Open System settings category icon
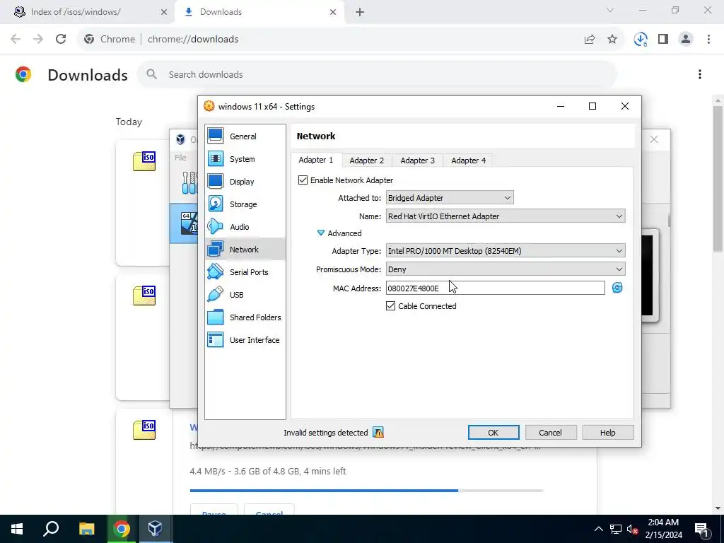Screen dimensions: 724x543 point(215,158)
